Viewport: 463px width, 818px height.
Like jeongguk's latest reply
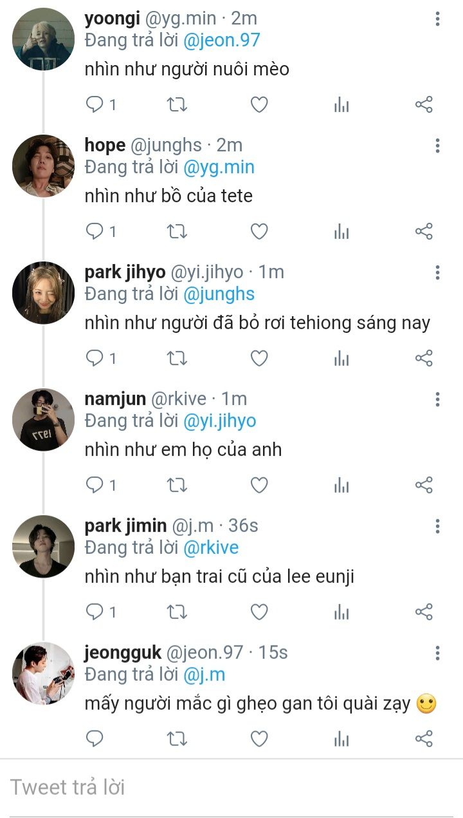pos(259,739)
